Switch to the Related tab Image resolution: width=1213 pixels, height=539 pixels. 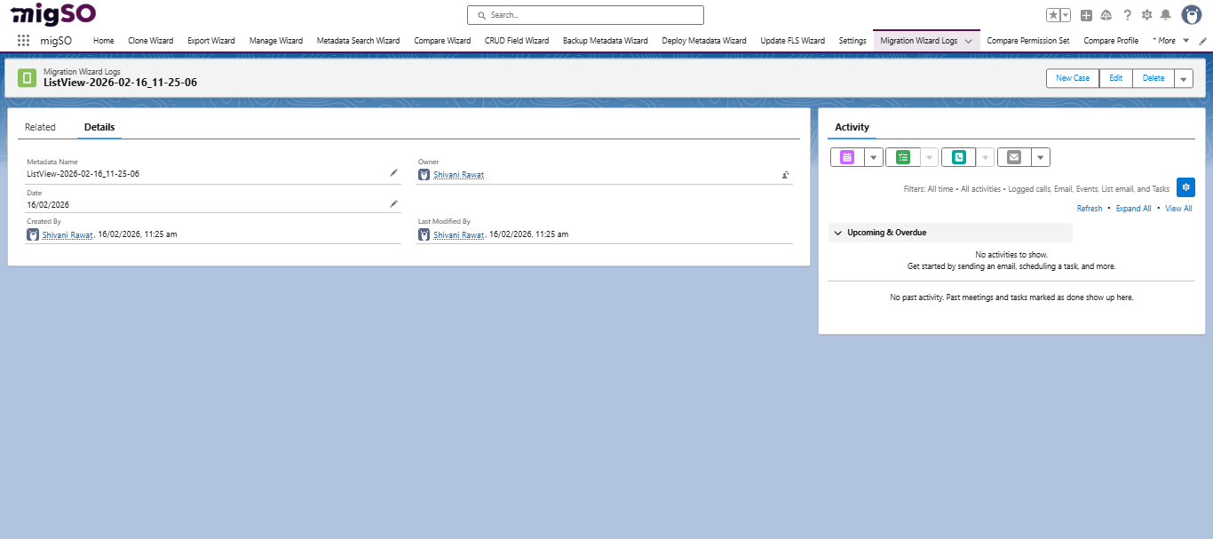(40, 127)
